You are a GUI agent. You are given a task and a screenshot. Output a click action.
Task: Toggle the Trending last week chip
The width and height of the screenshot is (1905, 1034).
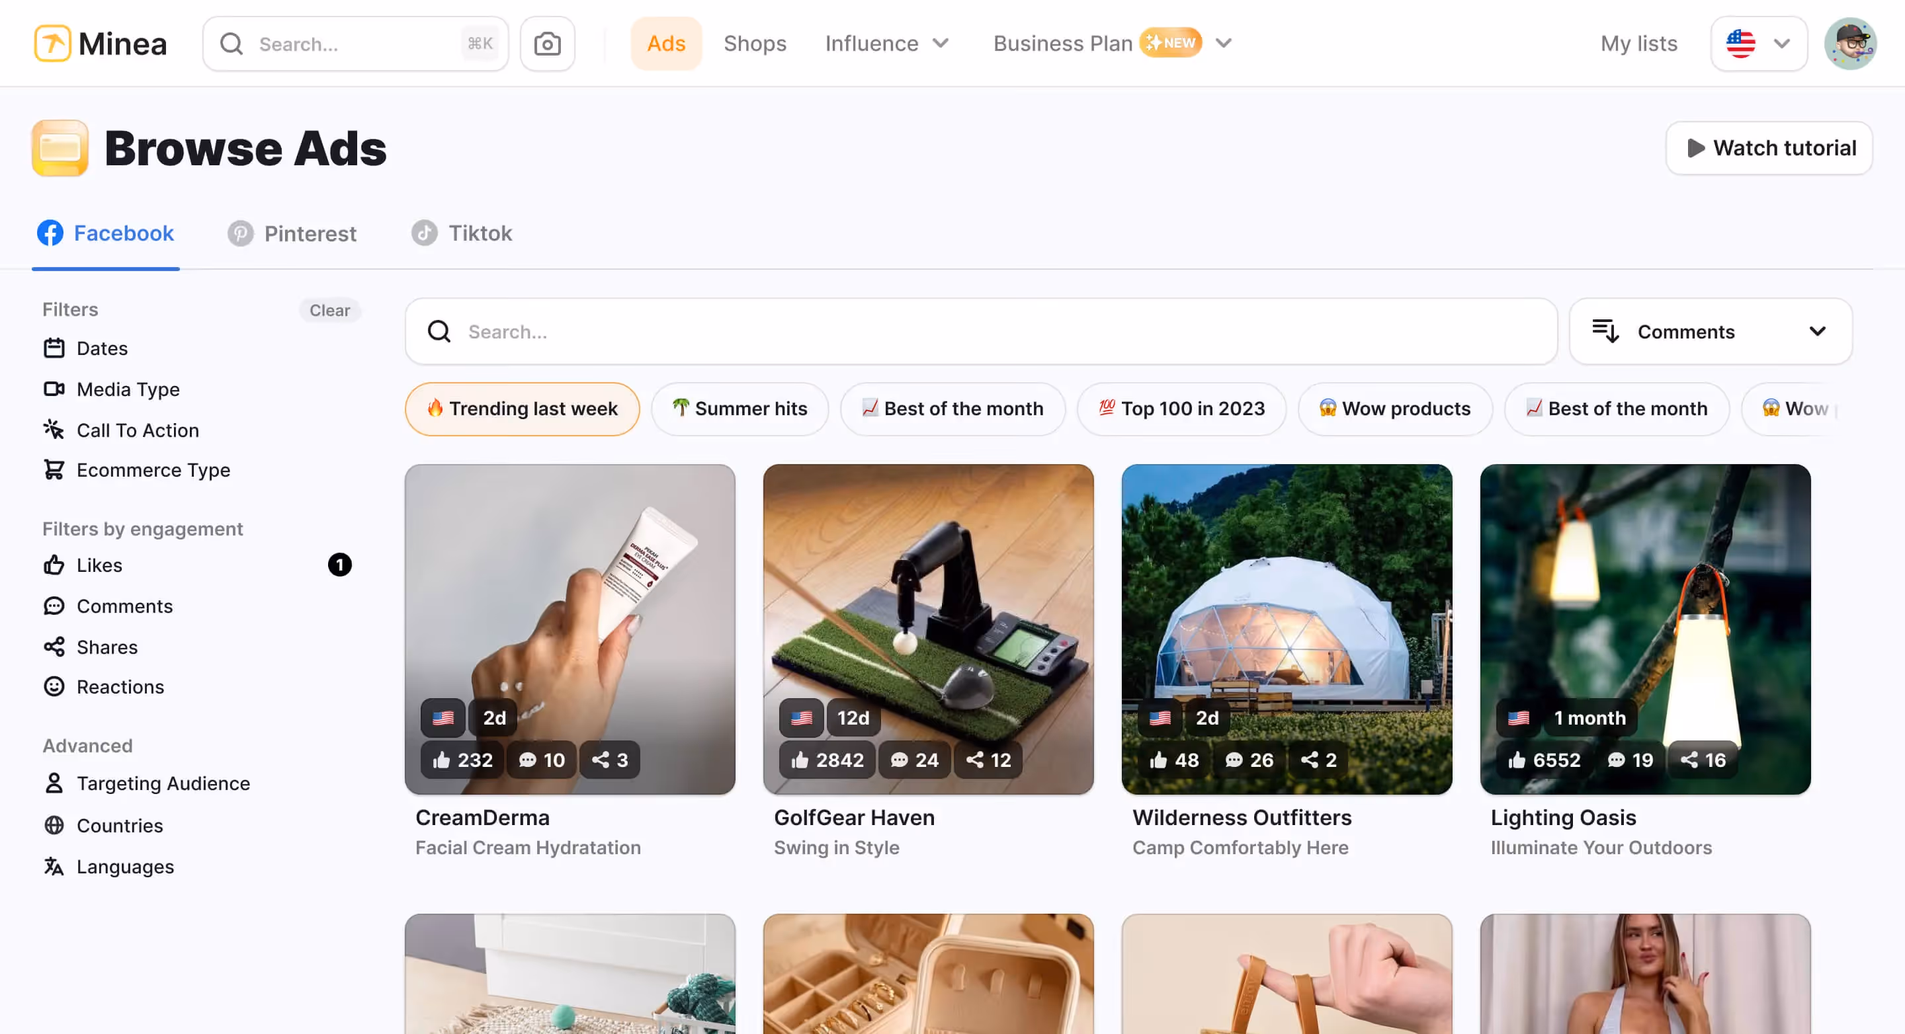coord(522,409)
